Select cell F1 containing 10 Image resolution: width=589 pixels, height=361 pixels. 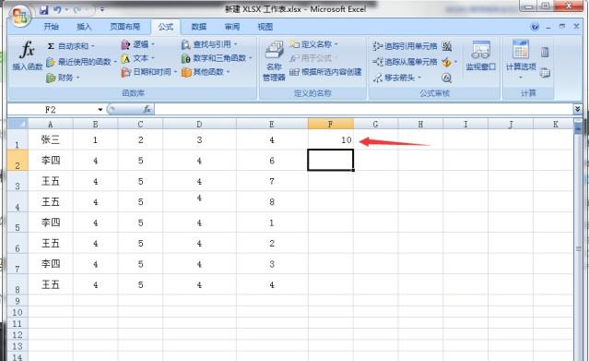331,139
